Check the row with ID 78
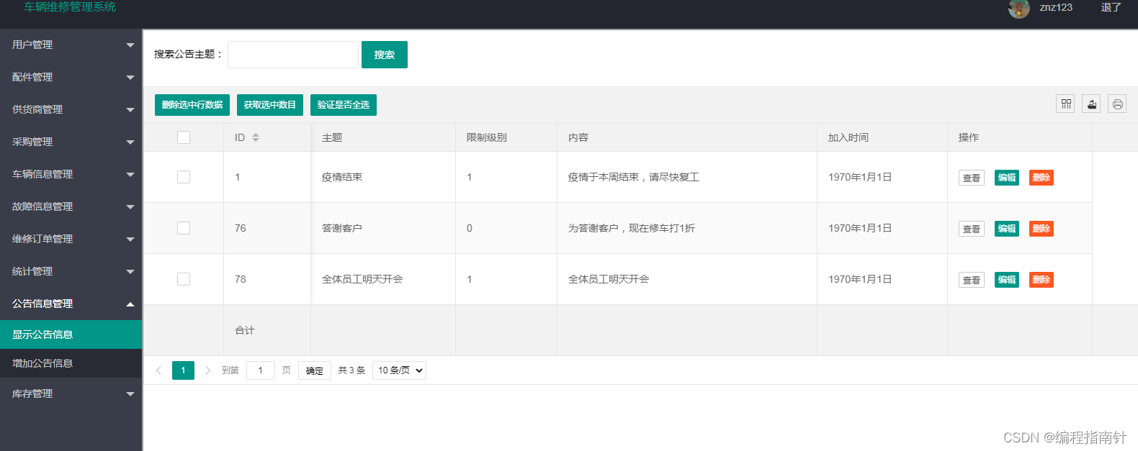 tap(184, 279)
